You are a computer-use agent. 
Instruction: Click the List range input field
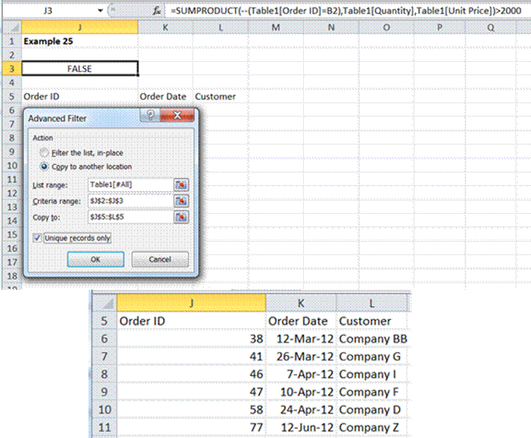pos(129,184)
